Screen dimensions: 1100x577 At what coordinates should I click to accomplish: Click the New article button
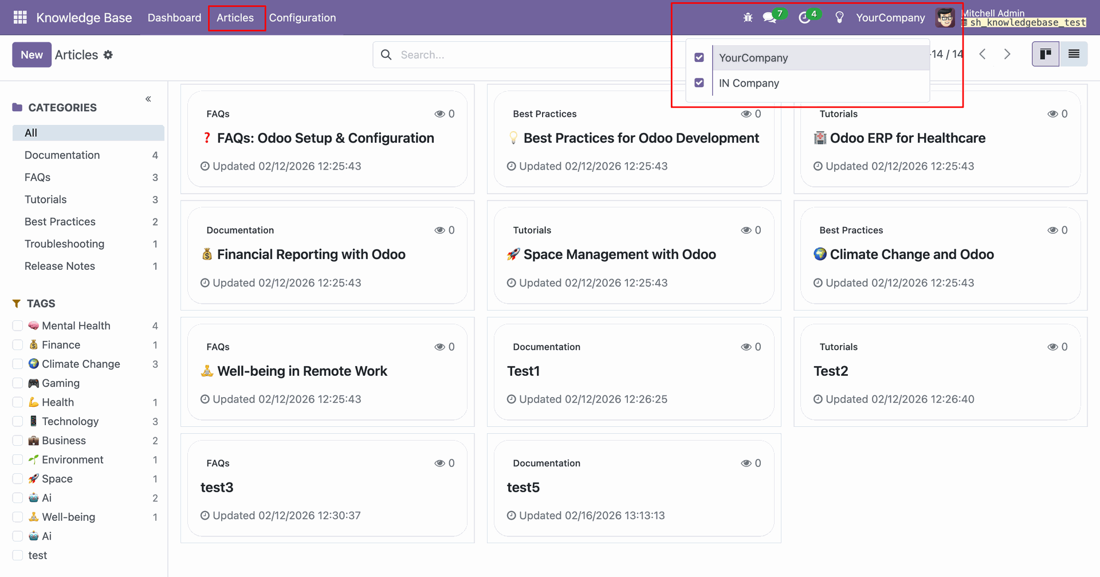coord(32,55)
